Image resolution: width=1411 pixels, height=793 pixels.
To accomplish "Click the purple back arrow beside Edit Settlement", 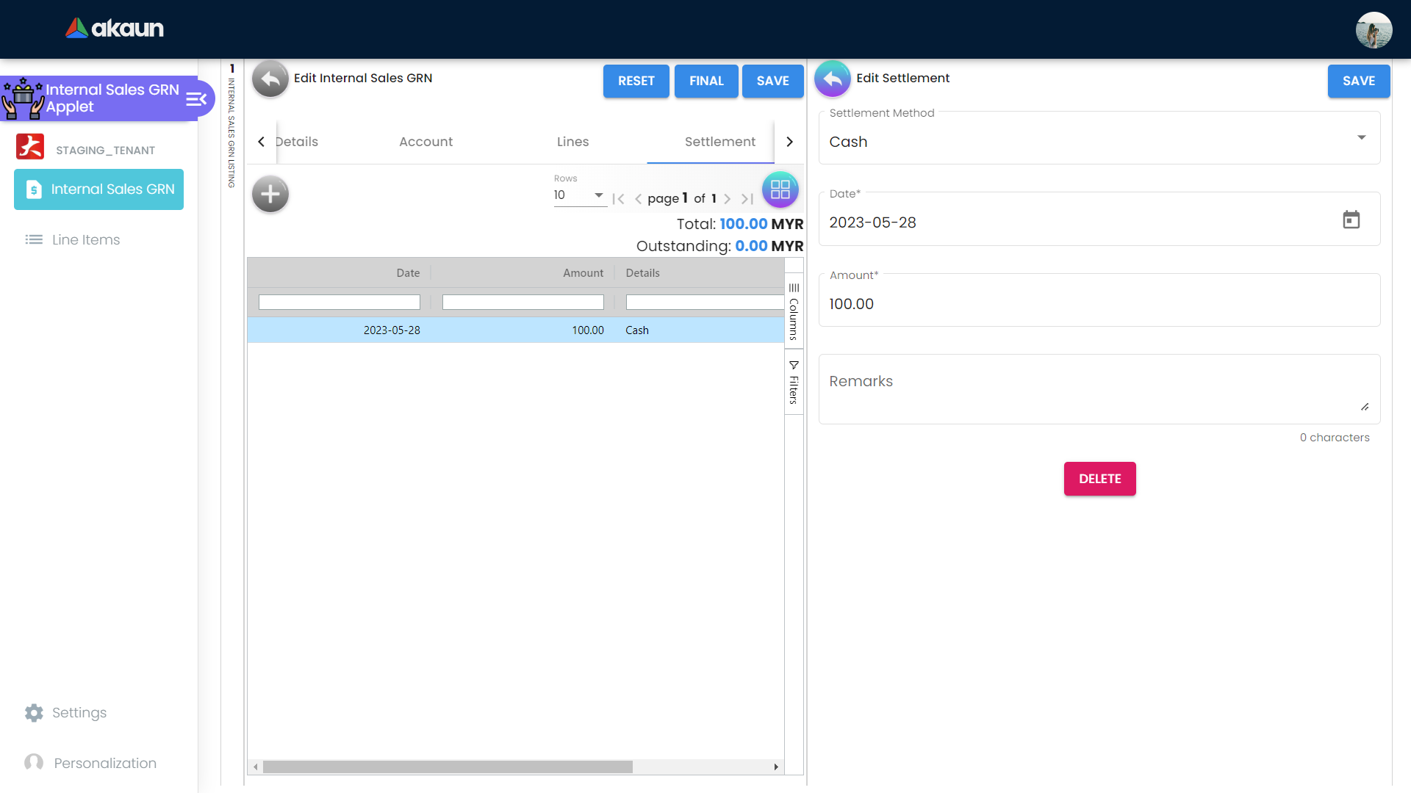I will tap(832, 79).
